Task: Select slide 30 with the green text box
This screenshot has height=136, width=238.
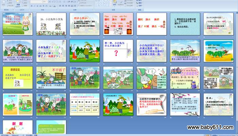Action: (x=51, y=127)
